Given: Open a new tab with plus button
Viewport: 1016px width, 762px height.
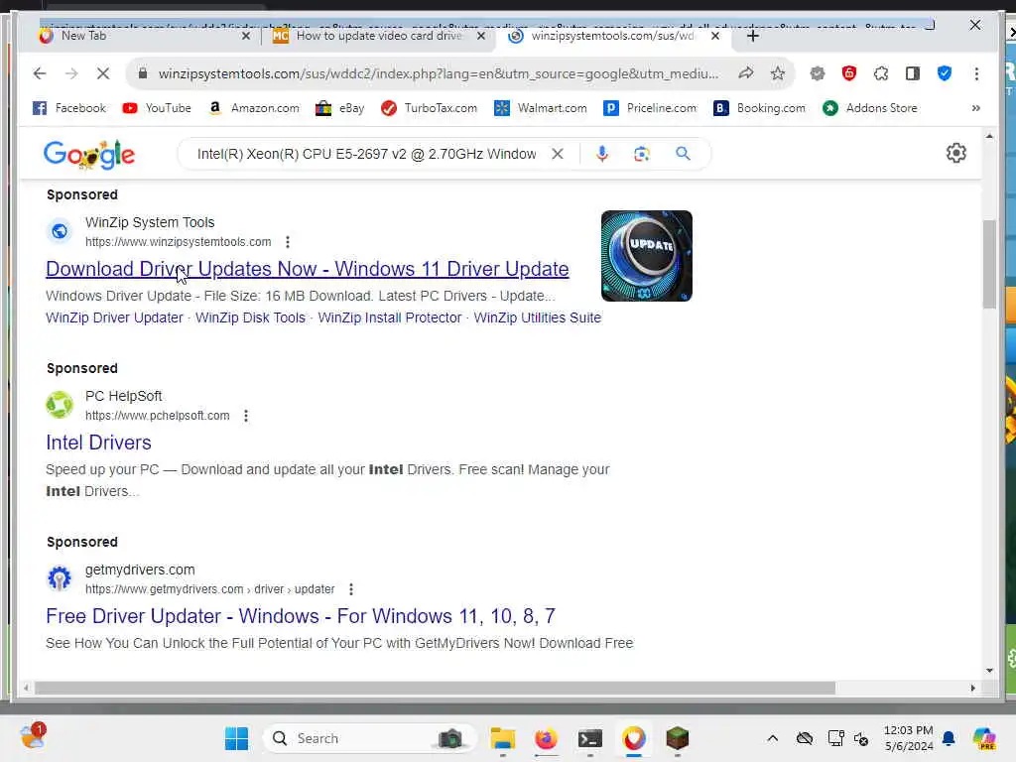Looking at the screenshot, I should pos(752,37).
